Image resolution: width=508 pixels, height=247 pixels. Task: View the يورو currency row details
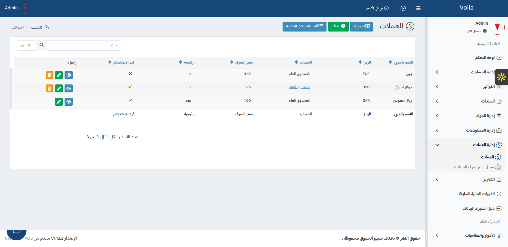point(69,75)
